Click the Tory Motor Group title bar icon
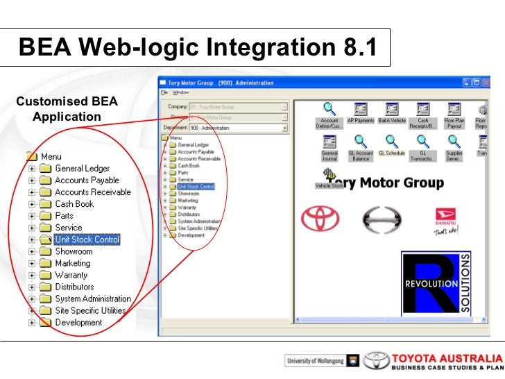The image size is (505, 379). click(163, 83)
